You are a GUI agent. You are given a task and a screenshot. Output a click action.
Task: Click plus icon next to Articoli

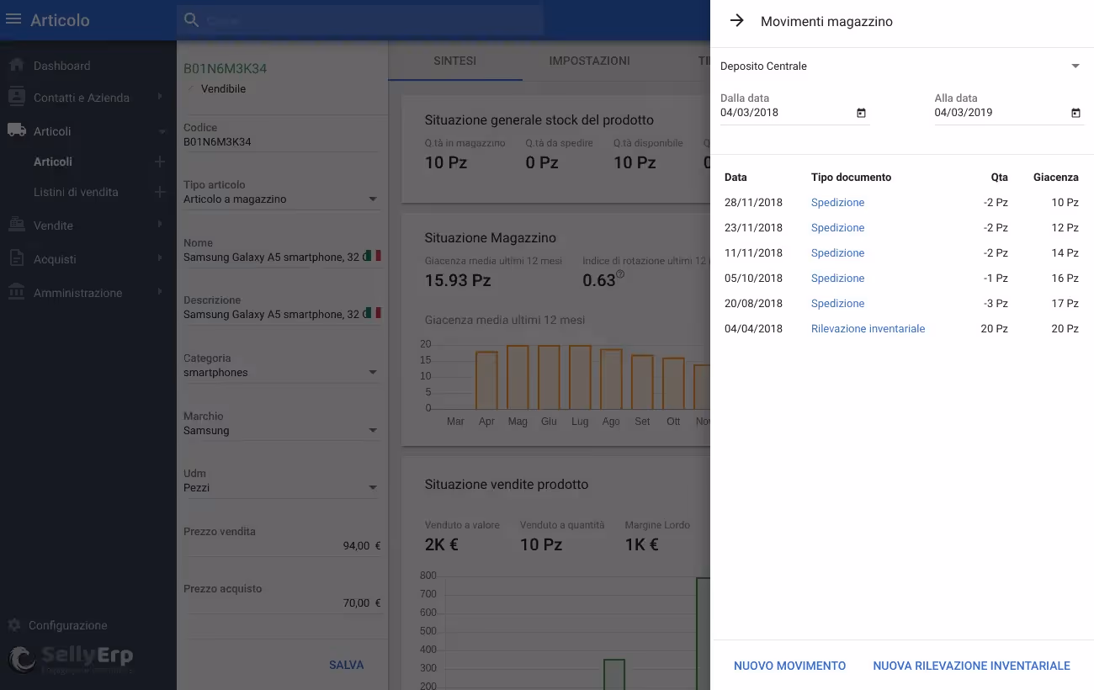point(160,162)
